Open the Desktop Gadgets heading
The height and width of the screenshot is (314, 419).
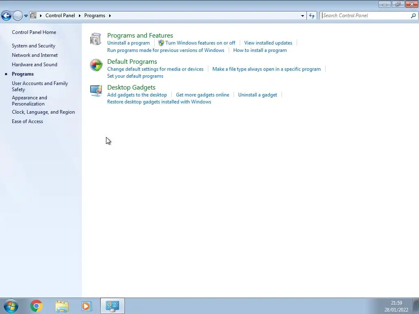pos(131,87)
